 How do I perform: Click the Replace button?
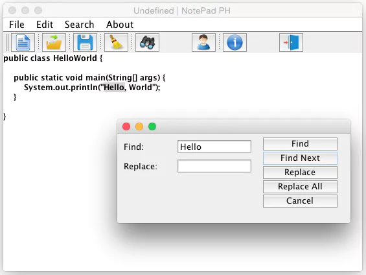[x=300, y=172]
